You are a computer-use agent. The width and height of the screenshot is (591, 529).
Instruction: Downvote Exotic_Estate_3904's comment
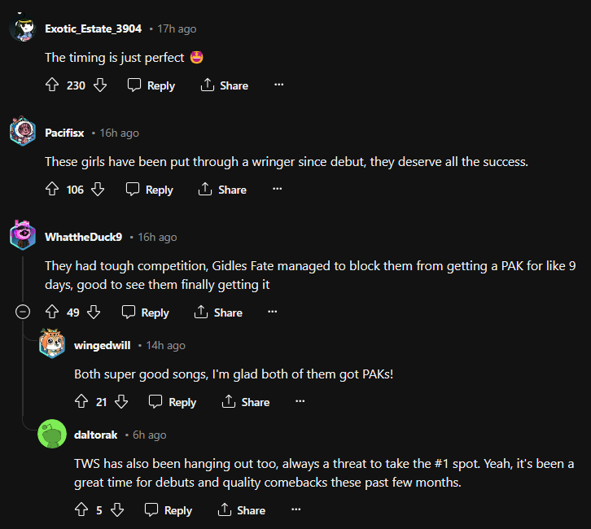click(100, 85)
